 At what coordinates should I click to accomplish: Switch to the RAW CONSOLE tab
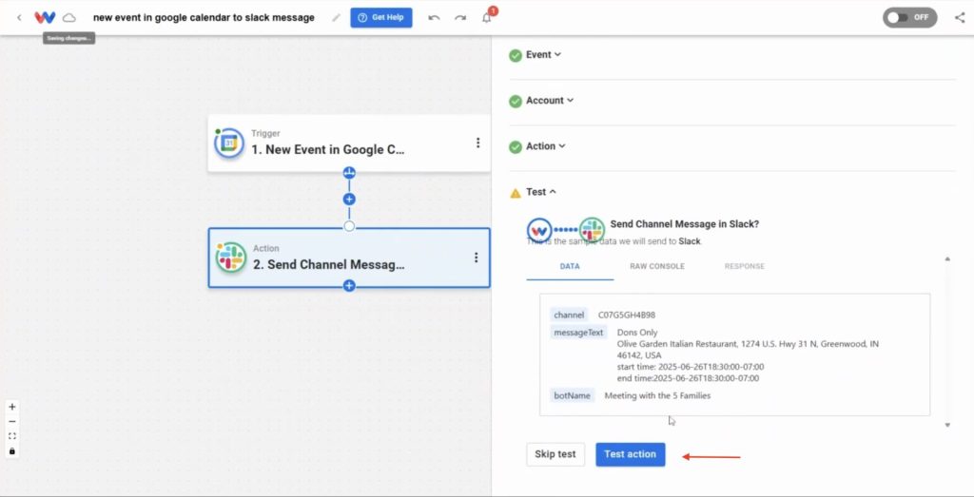[657, 266]
